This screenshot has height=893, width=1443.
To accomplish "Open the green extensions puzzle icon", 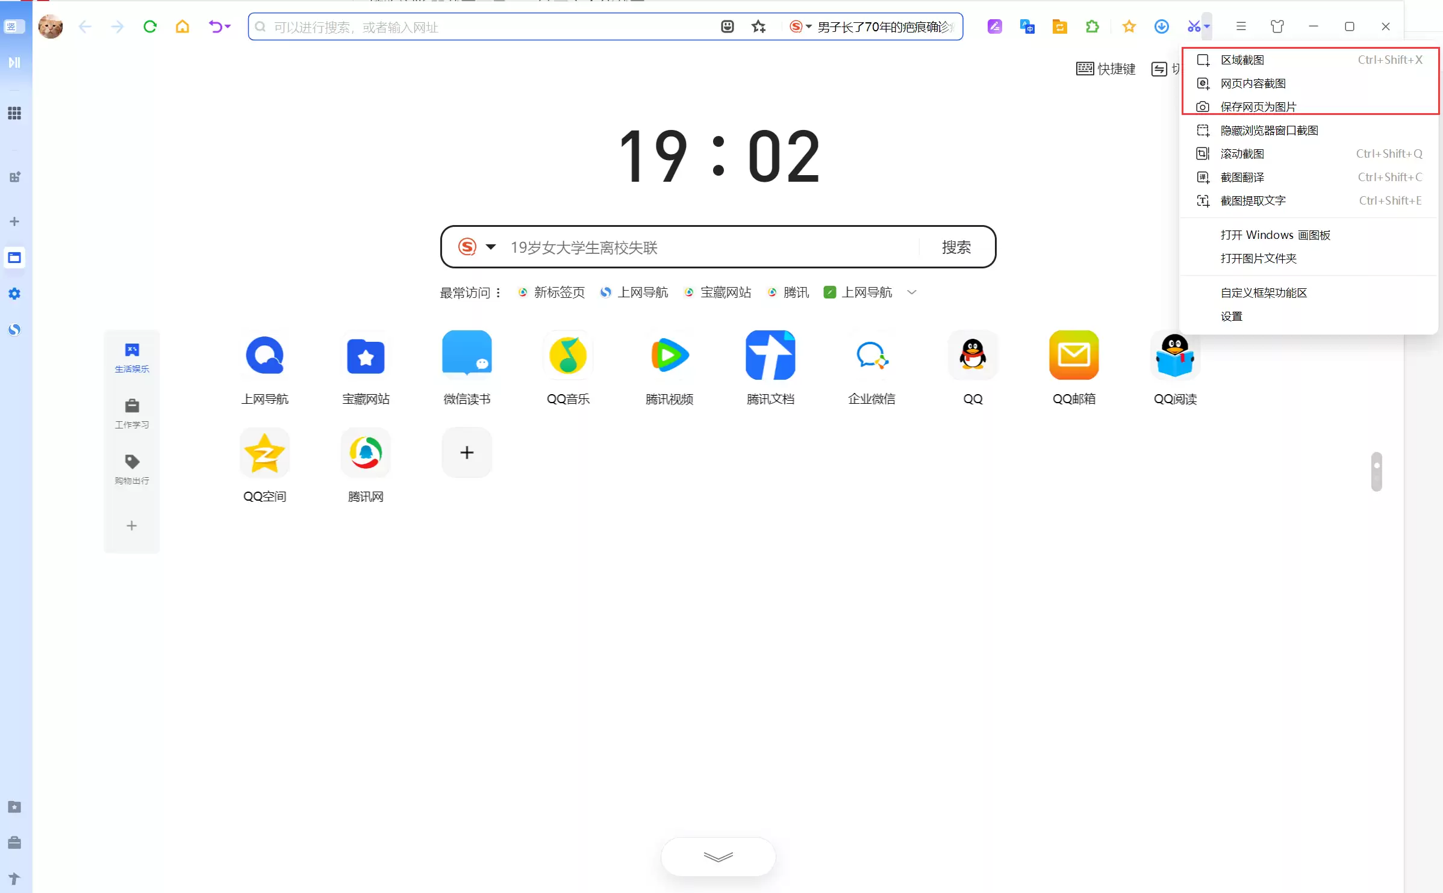I will pos(1092,26).
